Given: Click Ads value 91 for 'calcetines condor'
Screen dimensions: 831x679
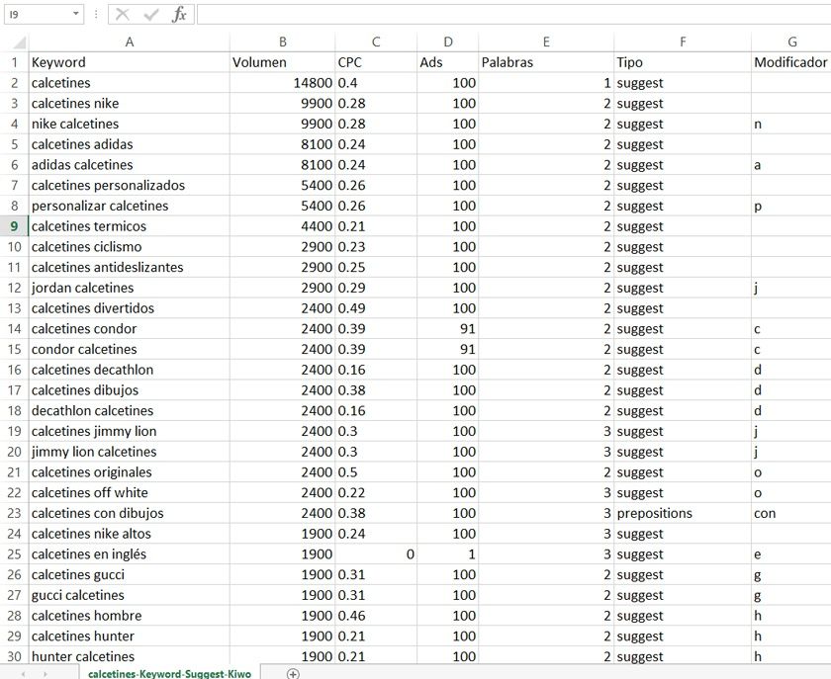Looking at the screenshot, I should (448, 329).
